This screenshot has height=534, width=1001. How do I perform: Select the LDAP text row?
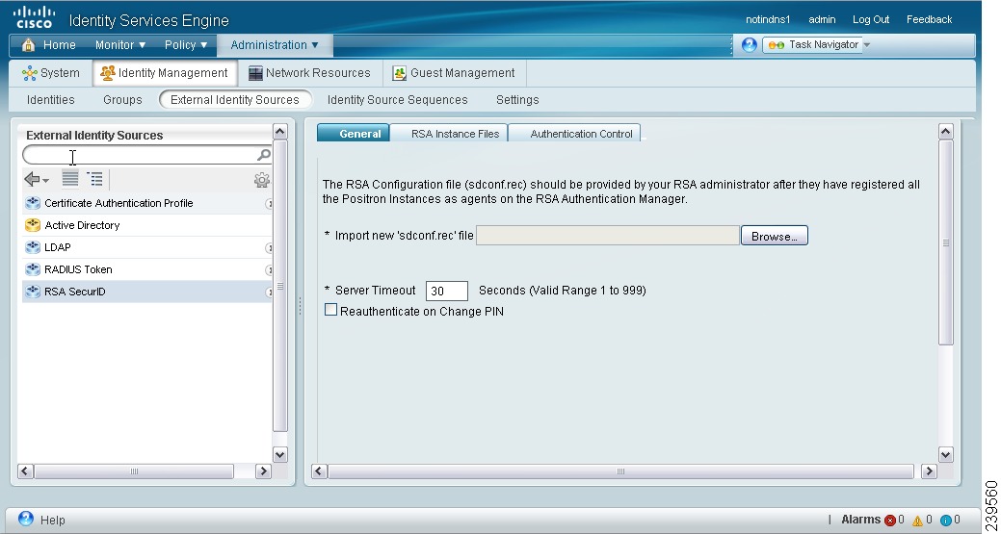click(x=58, y=247)
